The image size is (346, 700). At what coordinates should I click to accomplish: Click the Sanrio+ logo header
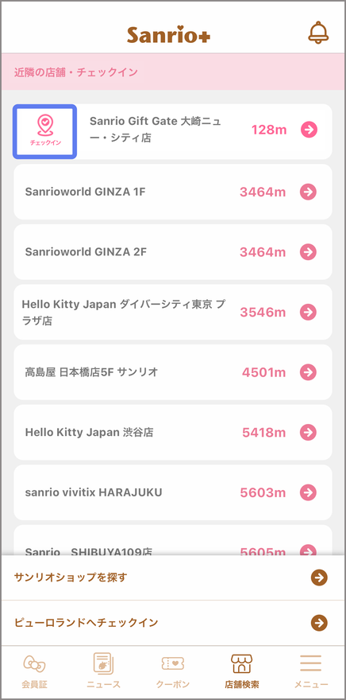click(x=169, y=34)
